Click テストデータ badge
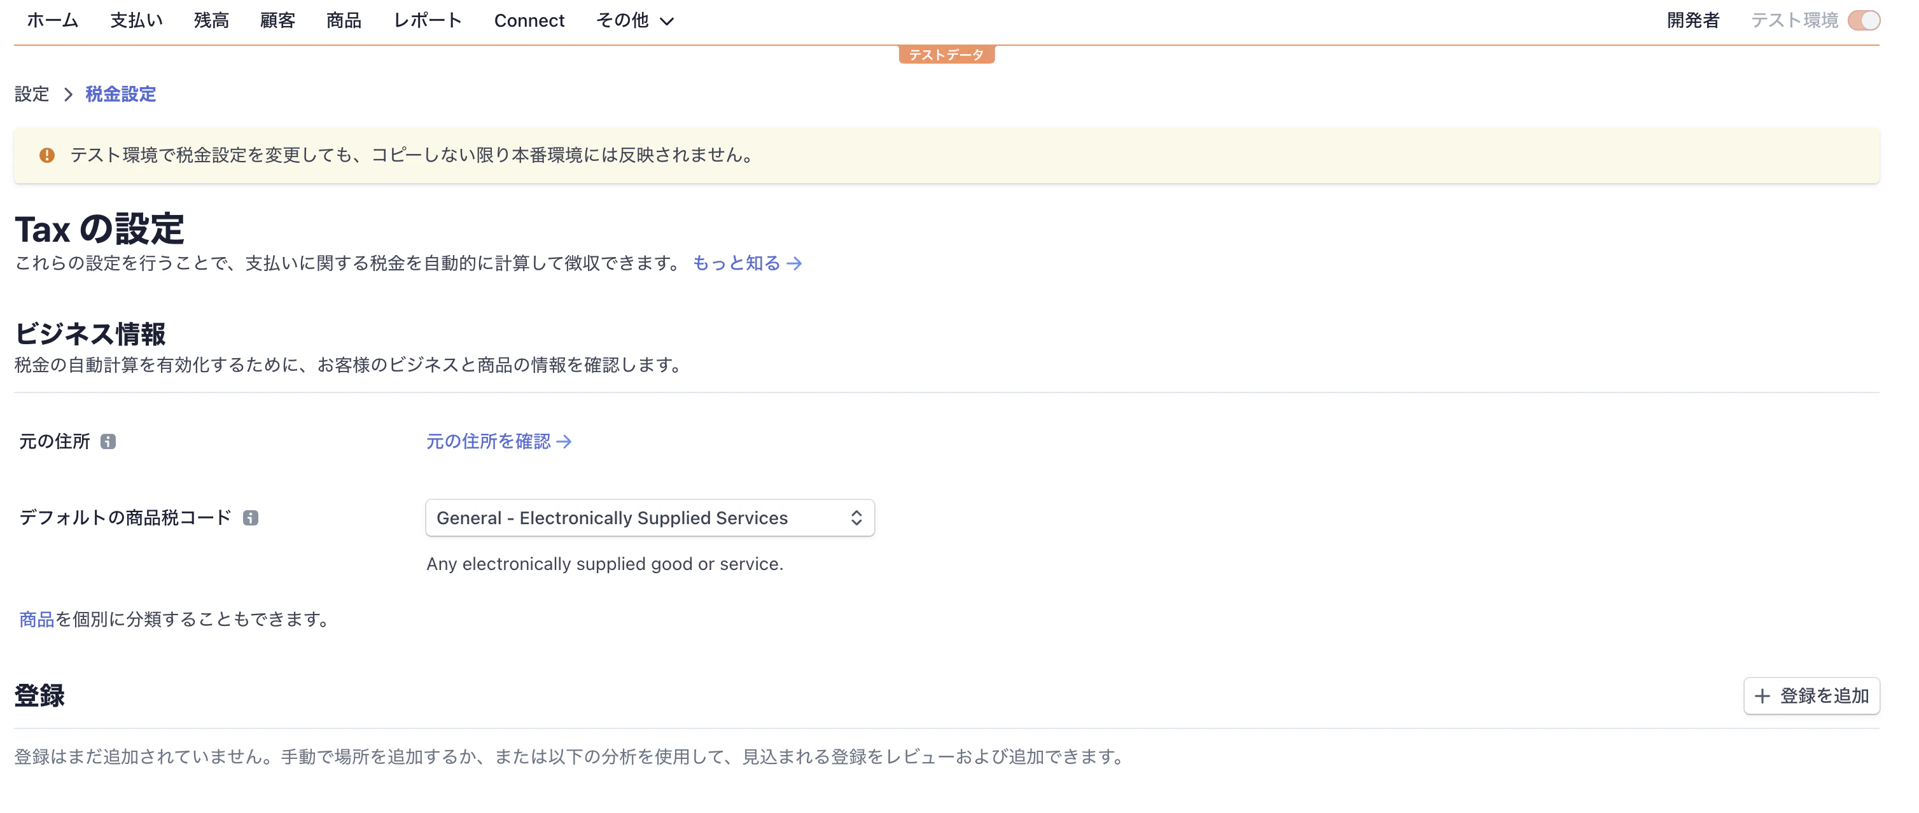Viewport: 1919px width, 813px height. (946, 55)
